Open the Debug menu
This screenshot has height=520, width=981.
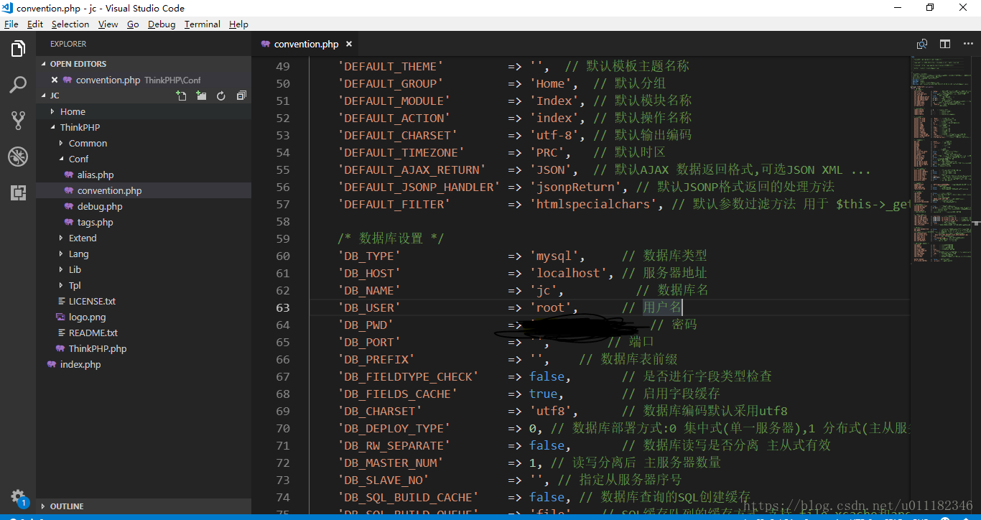pyautogui.click(x=162, y=24)
